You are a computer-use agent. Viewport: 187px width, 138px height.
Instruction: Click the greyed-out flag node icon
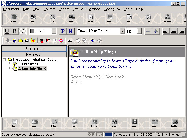pos(55,41)
